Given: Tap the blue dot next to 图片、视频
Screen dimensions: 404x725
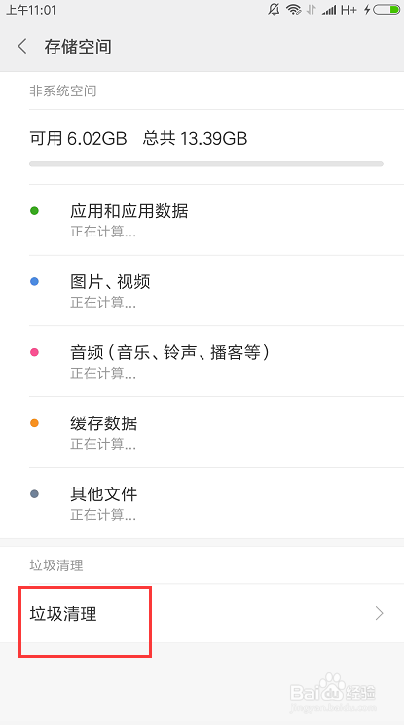Looking at the screenshot, I should (34, 281).
